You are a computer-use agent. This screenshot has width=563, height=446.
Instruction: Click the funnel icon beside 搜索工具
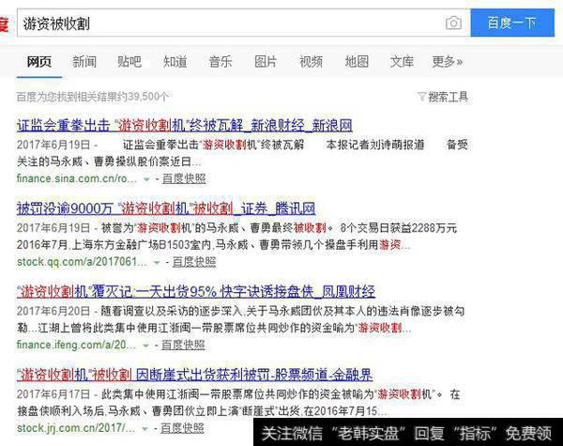click(422, 97)
